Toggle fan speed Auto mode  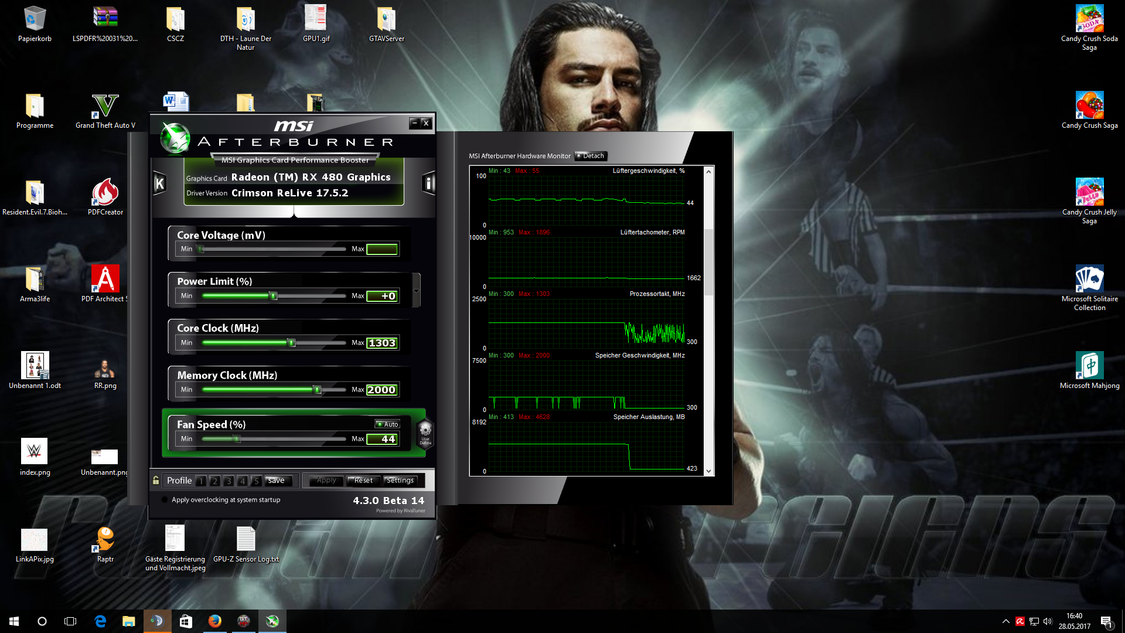(x=387, y=424)
